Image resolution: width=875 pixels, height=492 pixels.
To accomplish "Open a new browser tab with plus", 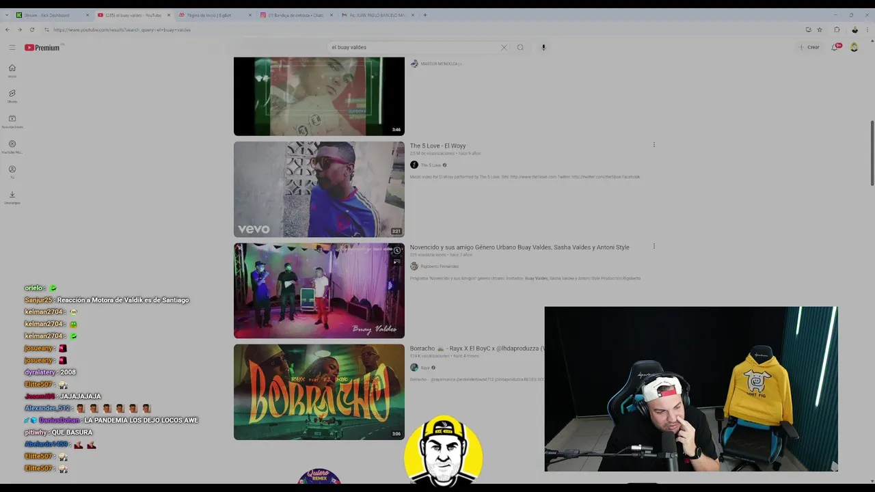I will tap(425, 15).
